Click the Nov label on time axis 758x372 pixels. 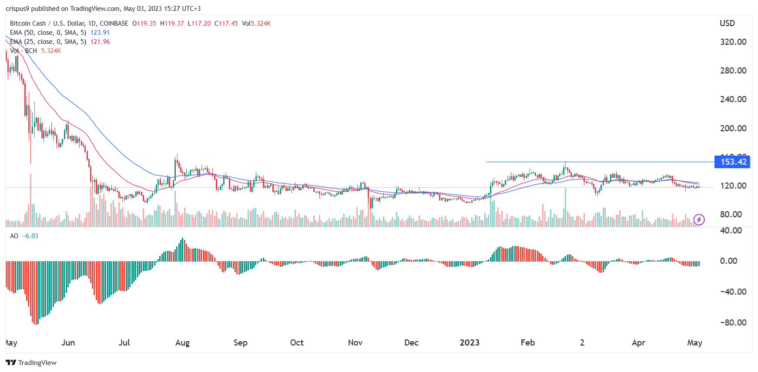pyautogui.click(x=355, y=342)
